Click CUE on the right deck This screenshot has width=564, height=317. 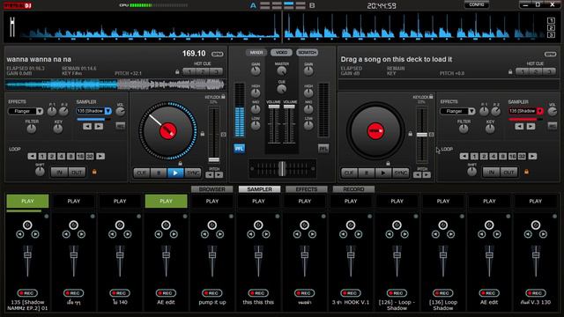[x=349, y=173]
